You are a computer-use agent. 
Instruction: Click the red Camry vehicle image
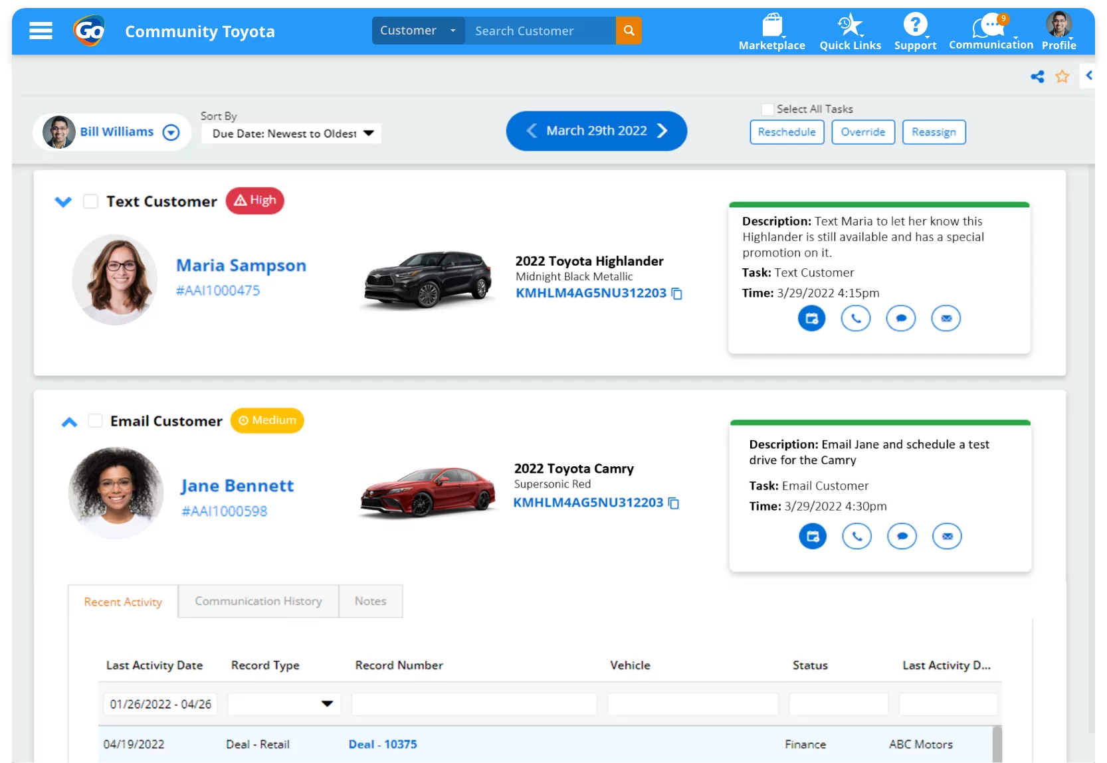point(428,491)
